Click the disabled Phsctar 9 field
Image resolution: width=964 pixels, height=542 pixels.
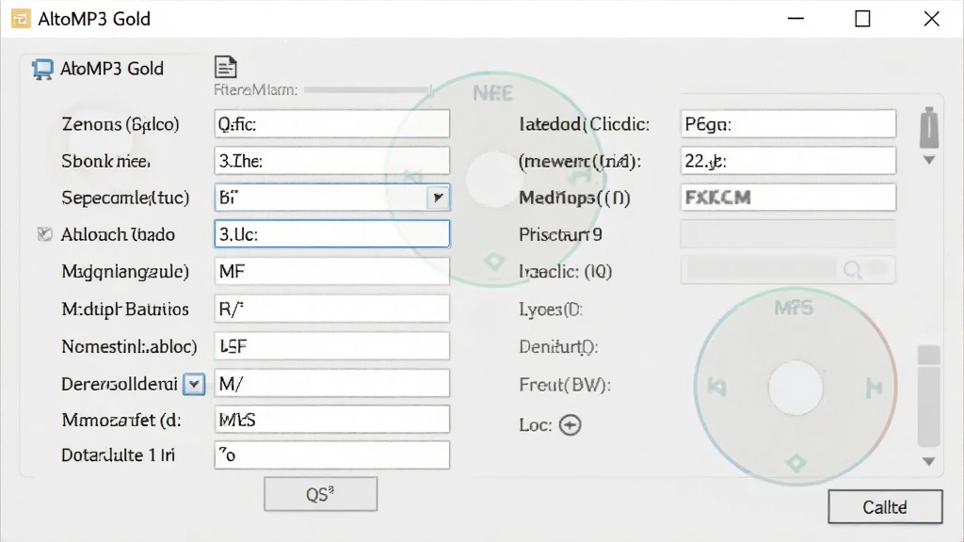coord(788,234)
